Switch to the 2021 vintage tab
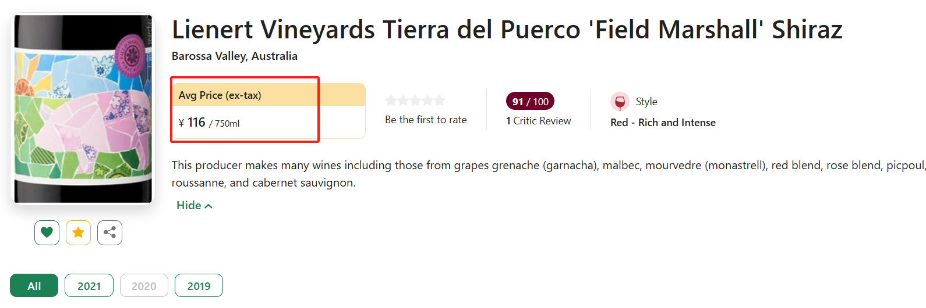This screenshot has width=926, height=308. (89, 285)
